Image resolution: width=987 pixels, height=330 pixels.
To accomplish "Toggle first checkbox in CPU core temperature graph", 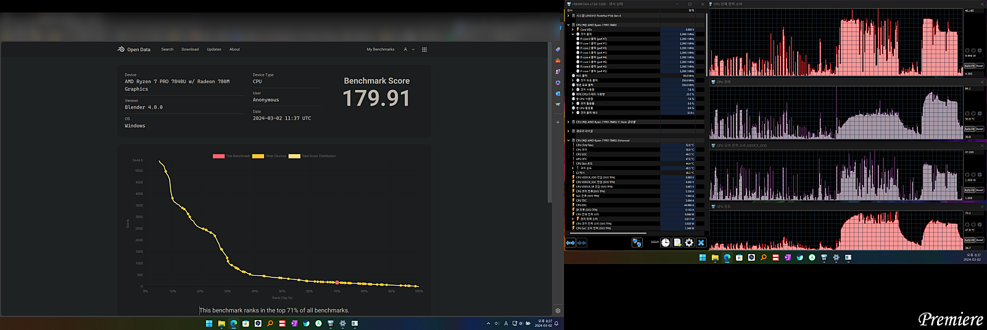I will pyautogui.click(x=967, y=113).
